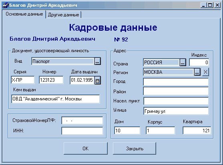This screenshot has width=223, height=165.
Task: Select the Основные данные tab
Action: [x=24, y=14]
